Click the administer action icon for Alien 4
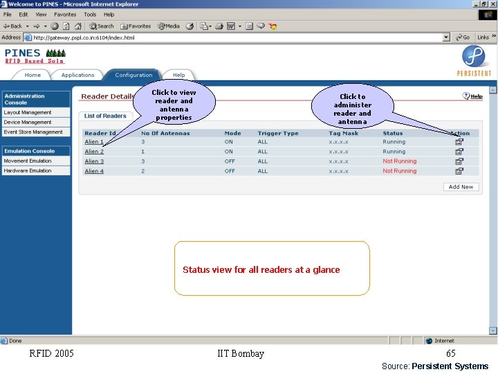The image size is (498, 374). pyautogui.click(x=459, y=171)
